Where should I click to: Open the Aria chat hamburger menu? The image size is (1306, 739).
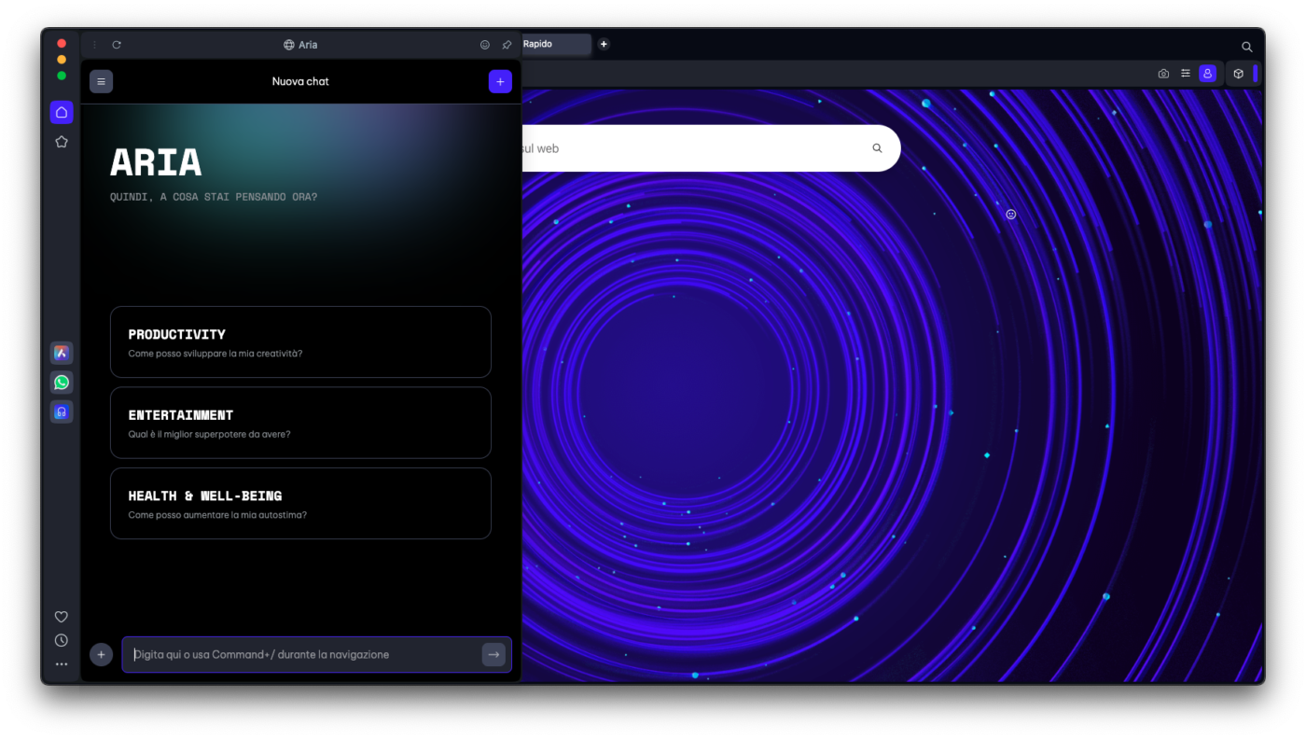pos(101,81)
